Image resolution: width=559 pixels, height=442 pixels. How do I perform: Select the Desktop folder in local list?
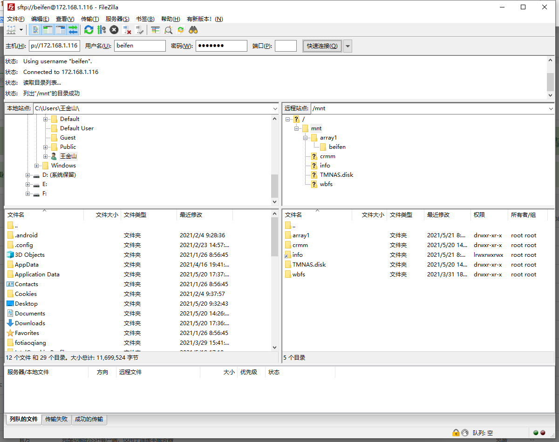tap(26, 304)
